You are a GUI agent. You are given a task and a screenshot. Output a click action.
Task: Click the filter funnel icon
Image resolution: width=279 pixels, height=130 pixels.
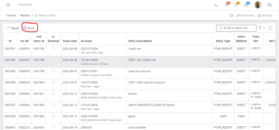coord(260,28)
